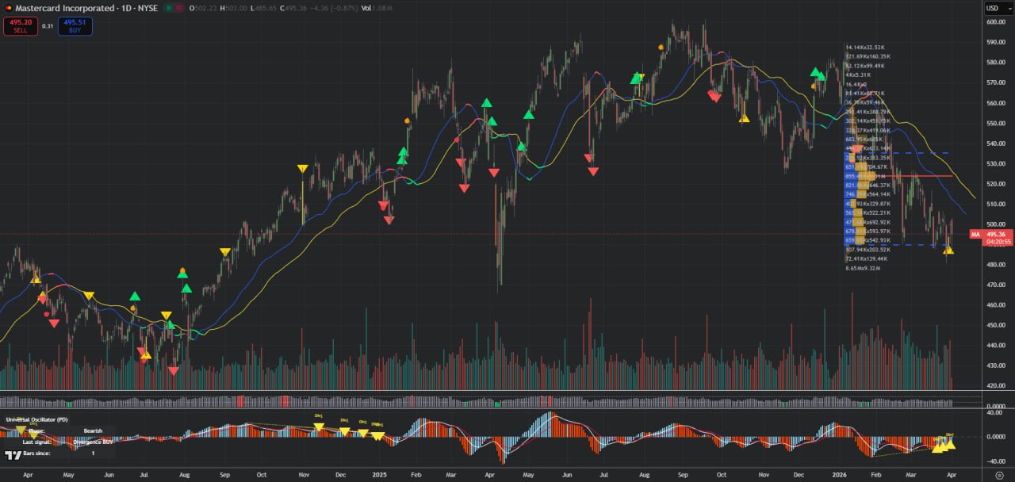1015x482 pixels.
Task: Open the USD currency dropdown
Action: coord(994,8)
